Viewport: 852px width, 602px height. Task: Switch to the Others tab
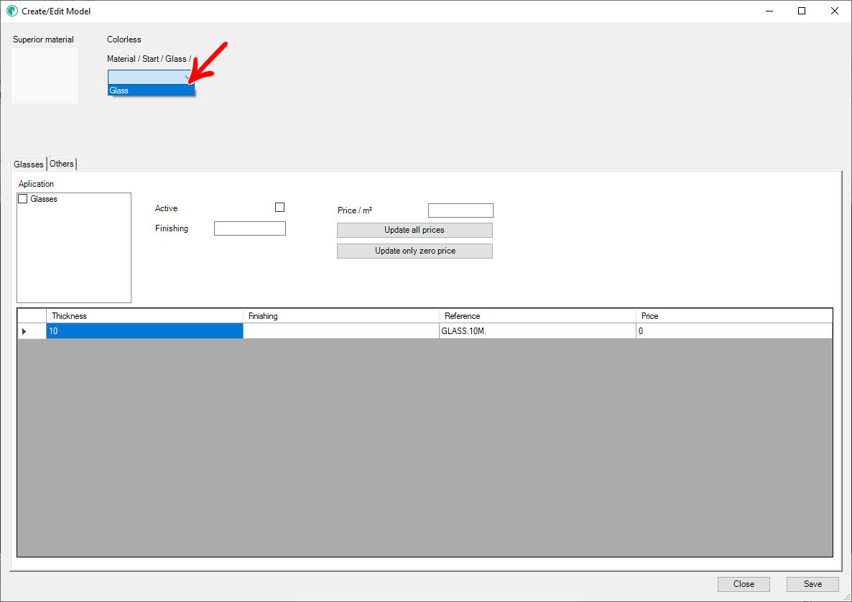(x=62, y=164)
